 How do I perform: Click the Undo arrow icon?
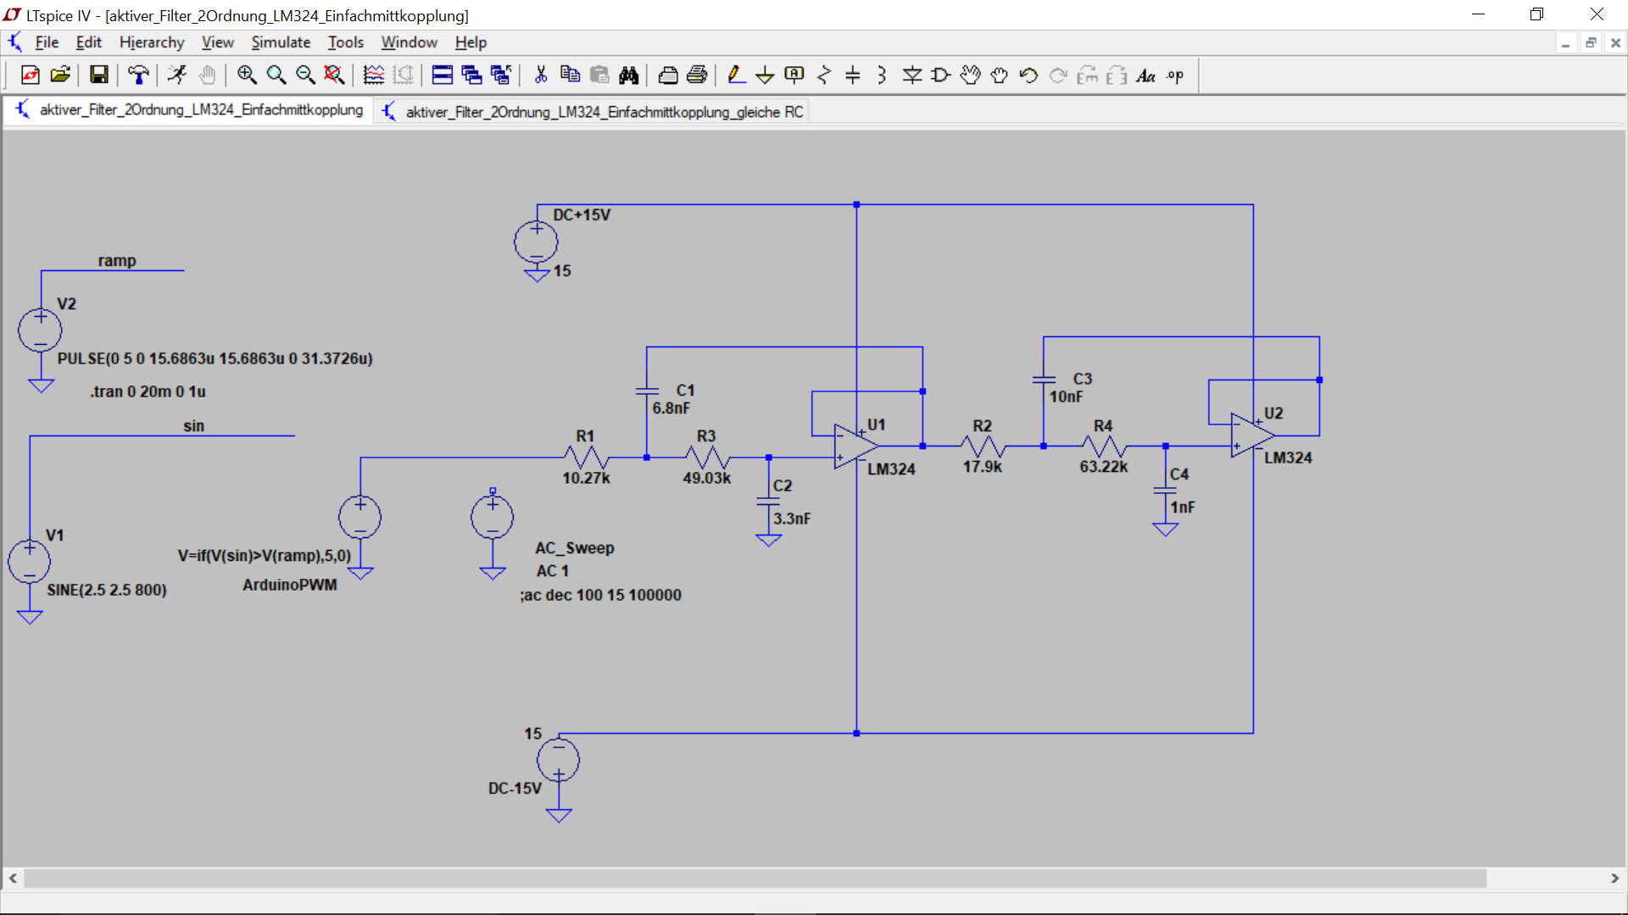coord(1029,75)
